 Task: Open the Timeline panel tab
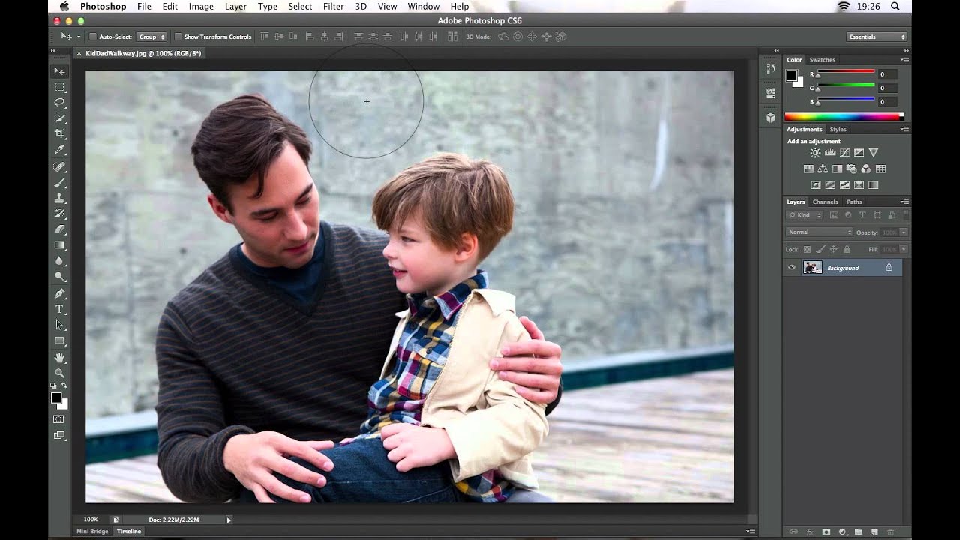tap(129, 531)
